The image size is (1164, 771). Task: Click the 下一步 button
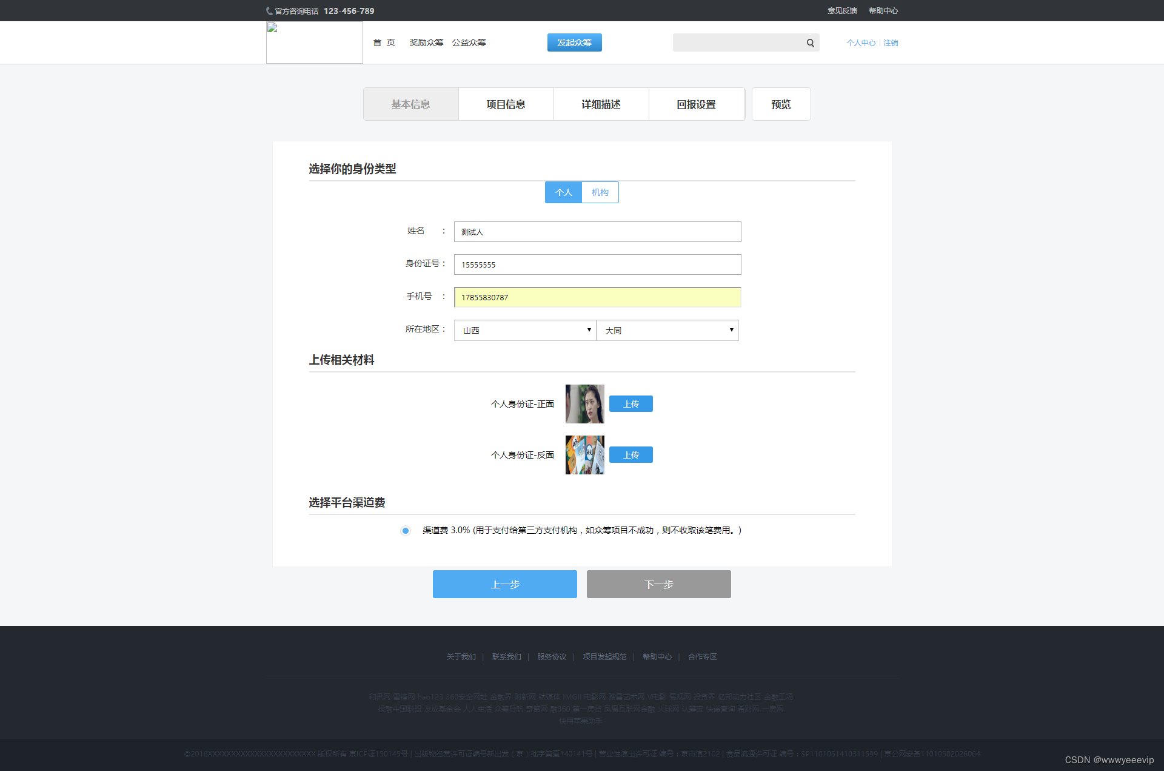click(x=658, y=584)
